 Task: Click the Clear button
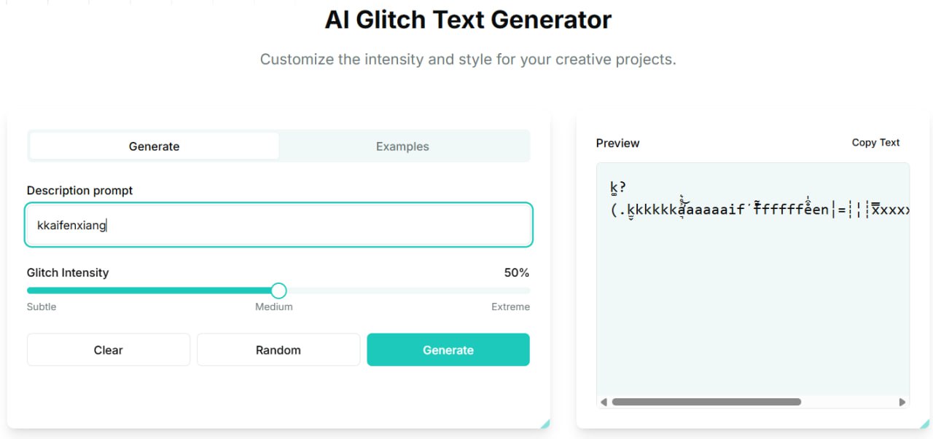tap(109, 350)
